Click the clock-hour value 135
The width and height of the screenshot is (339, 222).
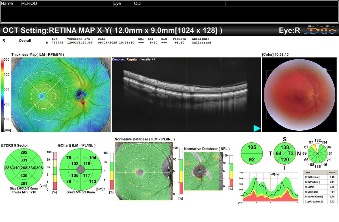tap(318, 167)
